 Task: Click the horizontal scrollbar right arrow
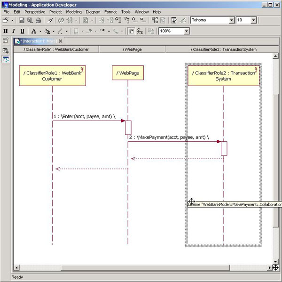269,267
